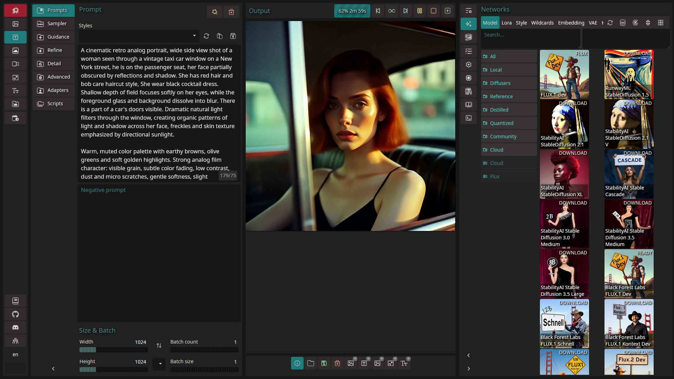Toggle the loop generation infinity icon

[x=392, y=11]
